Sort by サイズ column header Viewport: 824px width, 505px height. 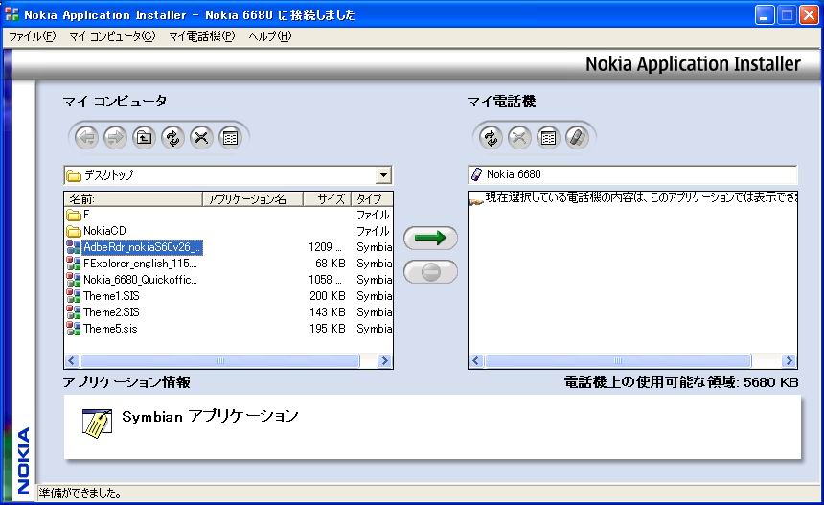[x=327, y=198]
